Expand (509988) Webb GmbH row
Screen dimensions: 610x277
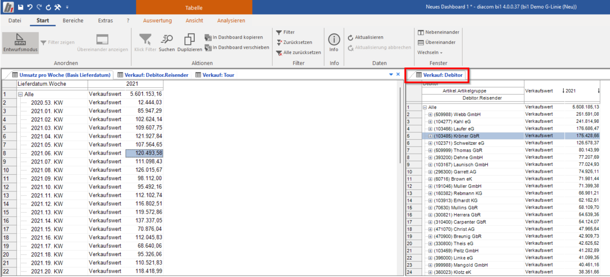430,115
